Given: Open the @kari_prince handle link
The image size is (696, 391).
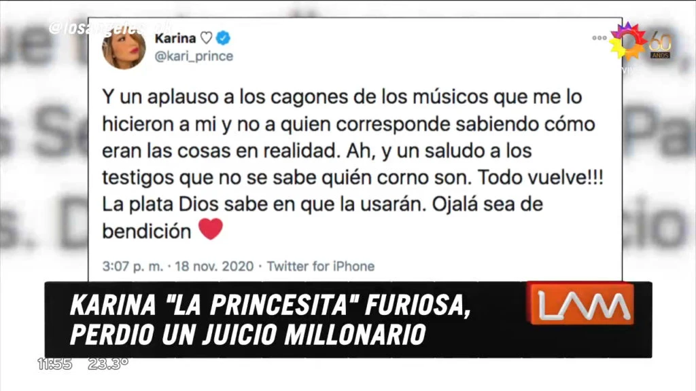Looking at the screenshot, I should (194, 56).
